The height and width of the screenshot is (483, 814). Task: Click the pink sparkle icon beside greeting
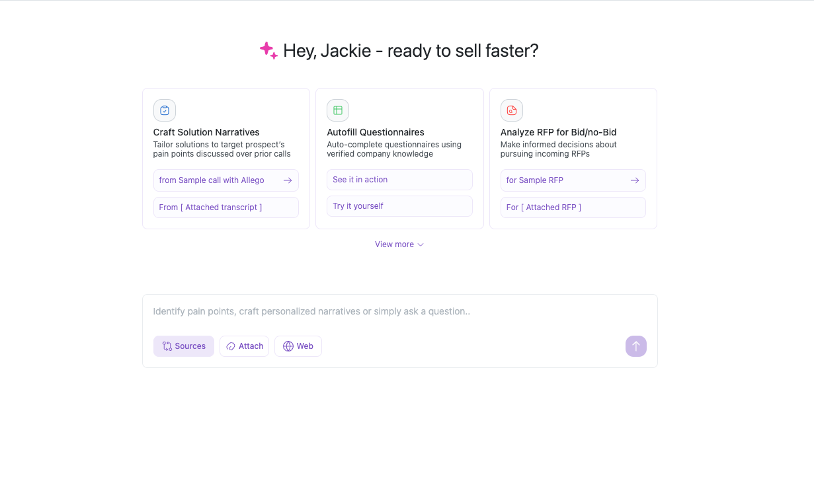268,51
